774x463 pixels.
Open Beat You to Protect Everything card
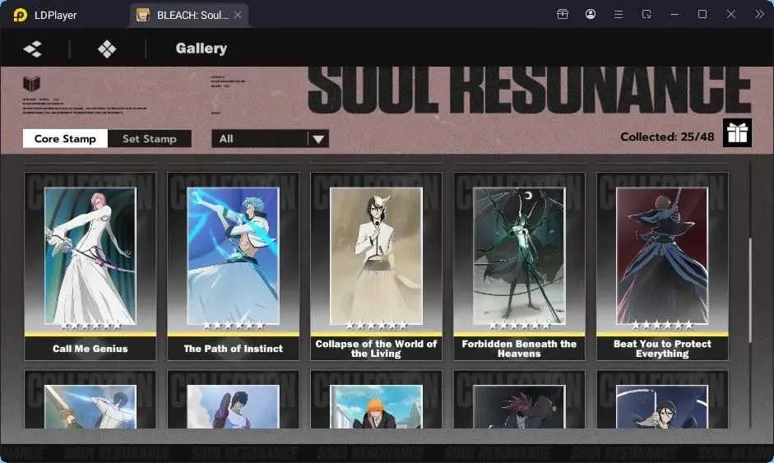662,266
